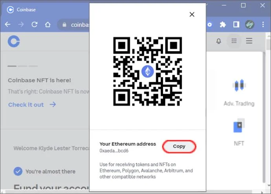Click the Adv. Trading label
This screenshot has height=194, width=271.
click(239, 103)
